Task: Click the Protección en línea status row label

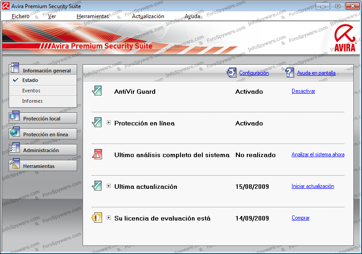Action: click(144, 123)
